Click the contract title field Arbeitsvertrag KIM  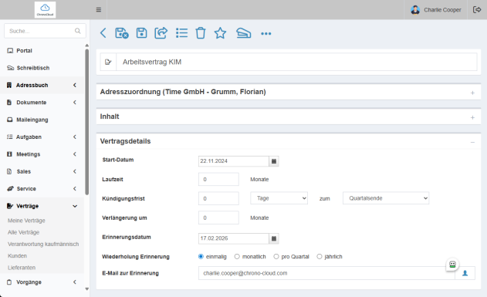[296, 62]
